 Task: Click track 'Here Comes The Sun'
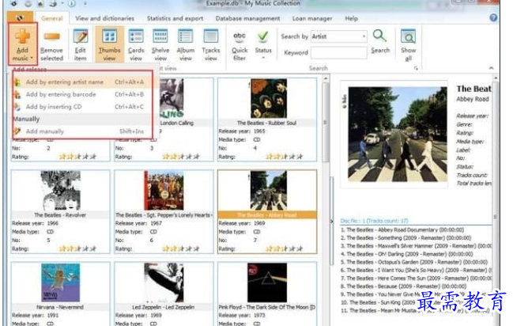(x=416, y=279)
